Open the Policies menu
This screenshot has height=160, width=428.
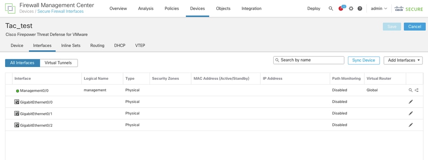coord(172,9)
